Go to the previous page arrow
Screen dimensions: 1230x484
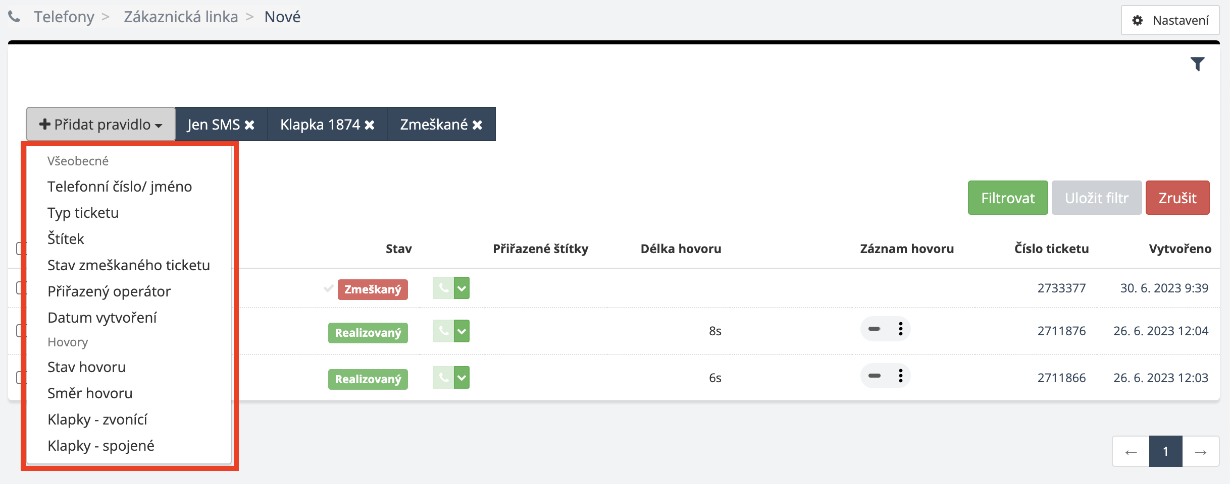point(1131,451)
